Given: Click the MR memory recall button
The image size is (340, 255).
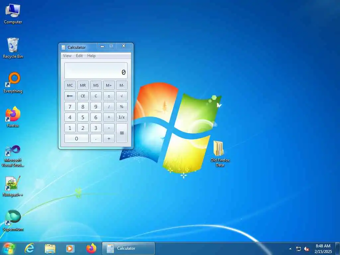Looking at the screenshot, I should pos(83,85).
